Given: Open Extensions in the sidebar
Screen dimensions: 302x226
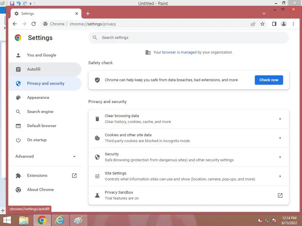Looking at the screenshot, I should coord(45,175).
